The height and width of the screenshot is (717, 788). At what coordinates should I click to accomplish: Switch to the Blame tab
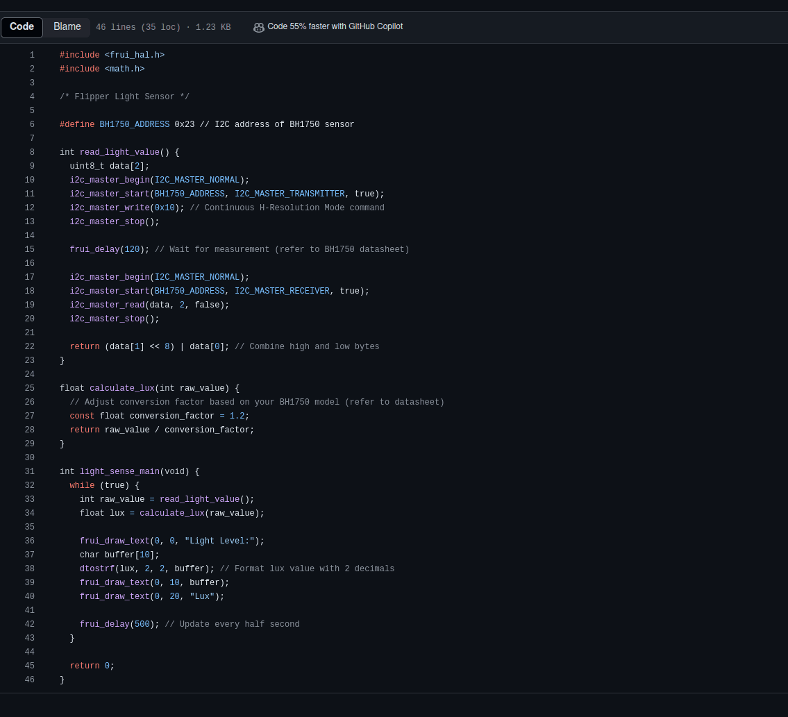[67, 27]
